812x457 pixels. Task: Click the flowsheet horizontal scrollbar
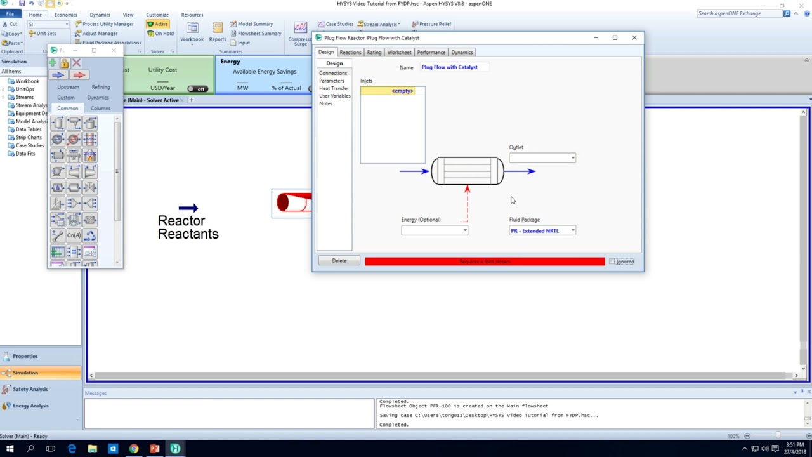point(443,375)
